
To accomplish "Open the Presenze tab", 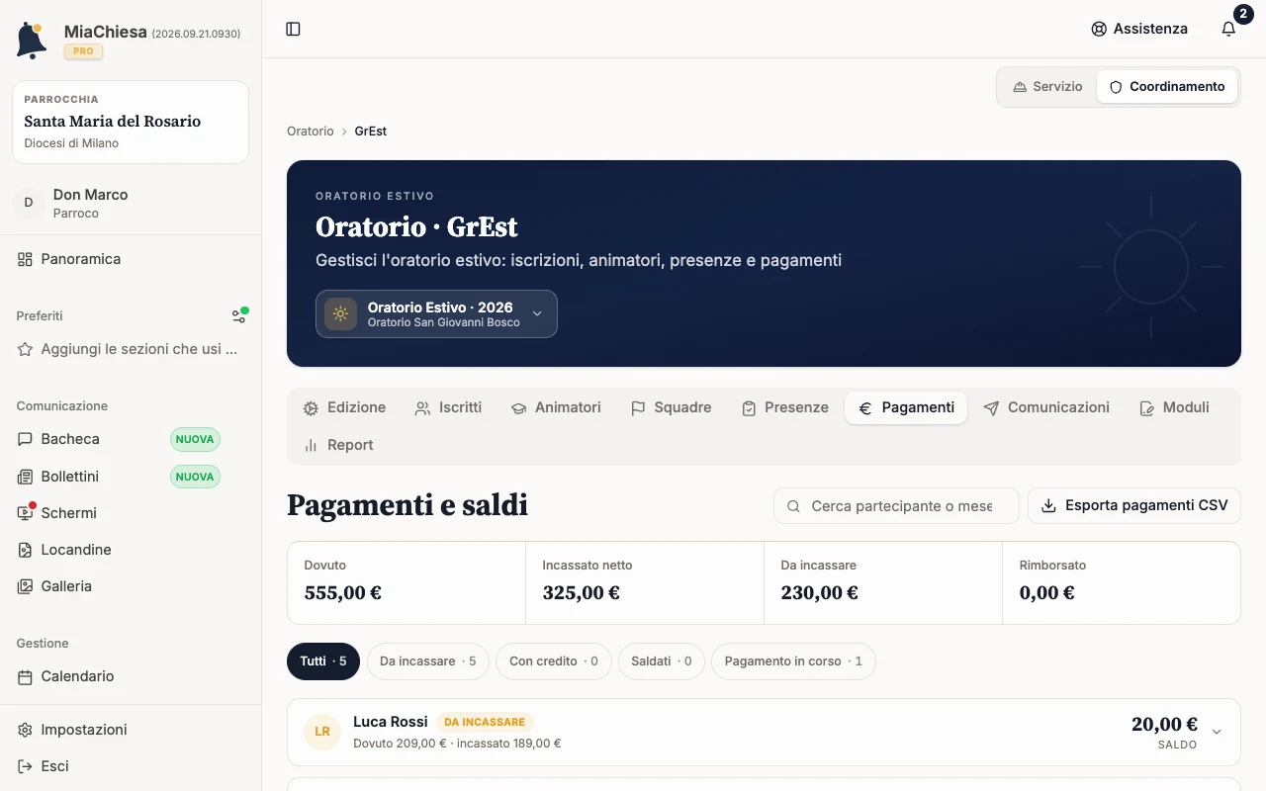I will click(x=785, y=407).
